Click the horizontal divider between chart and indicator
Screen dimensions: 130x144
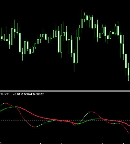[65, 91]
